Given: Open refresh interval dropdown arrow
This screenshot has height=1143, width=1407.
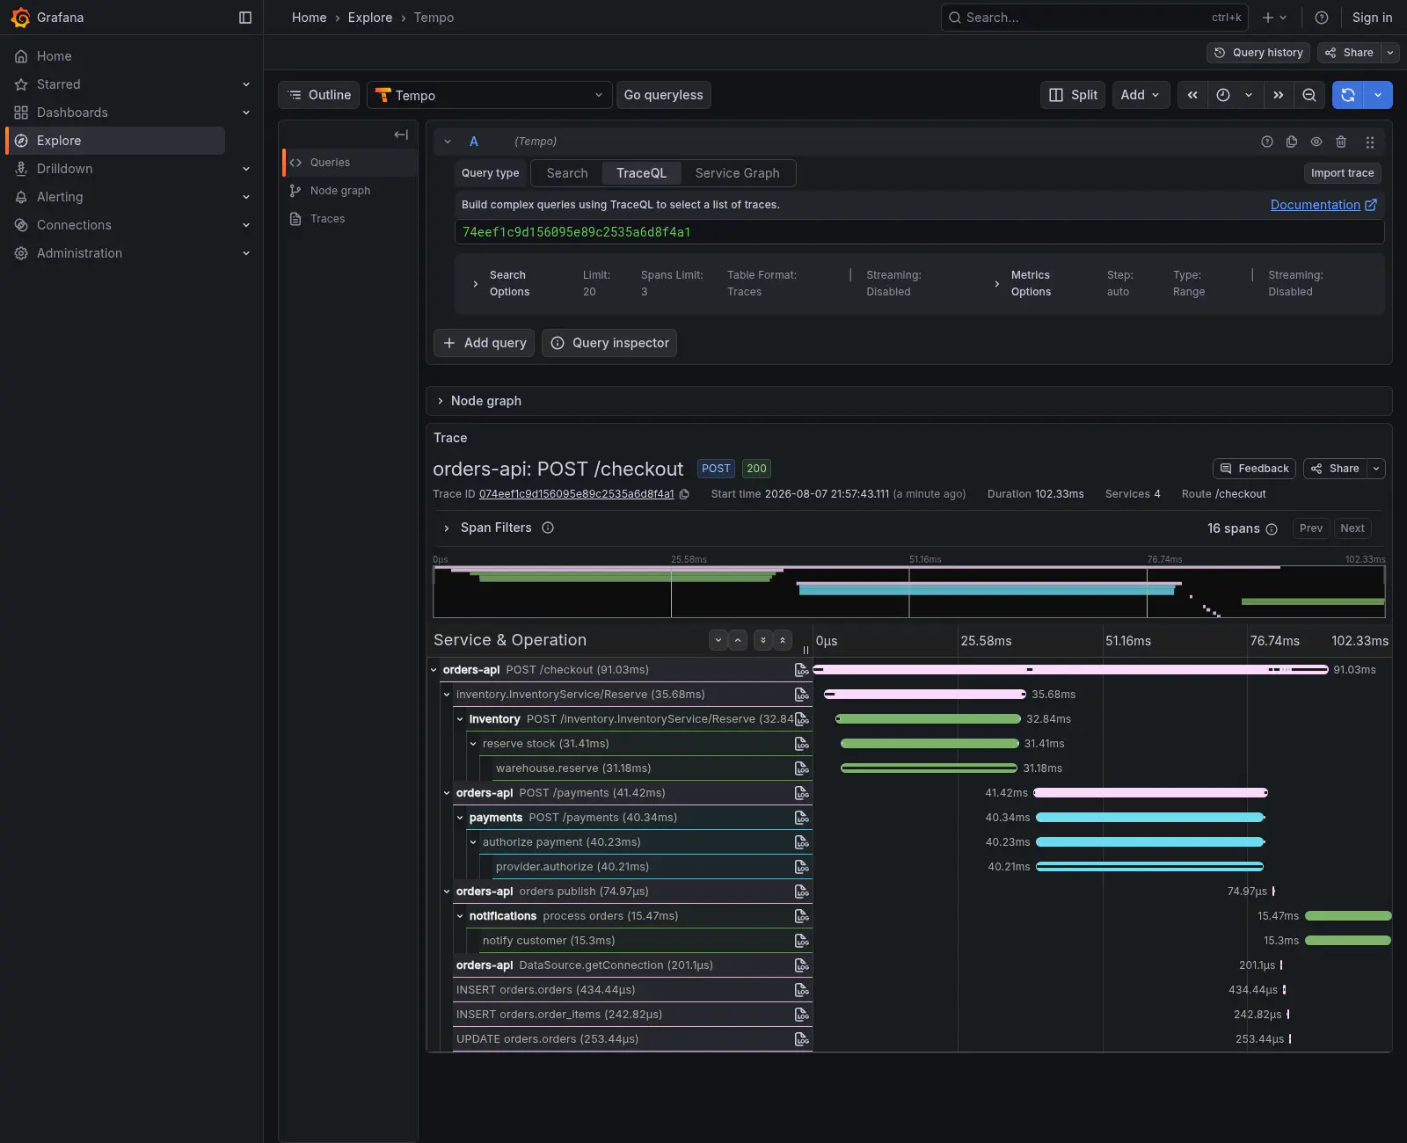Looking at the screenshot, I should coord(1378,95).
